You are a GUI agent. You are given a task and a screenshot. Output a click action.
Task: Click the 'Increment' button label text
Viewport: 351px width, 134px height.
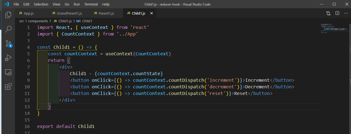pyautogui.click(x=258, y=80)
